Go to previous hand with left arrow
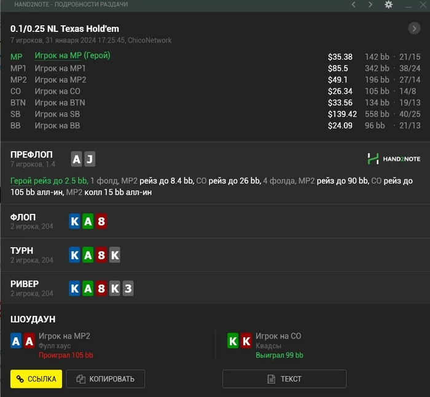The image size is (430, 397). 353,4
